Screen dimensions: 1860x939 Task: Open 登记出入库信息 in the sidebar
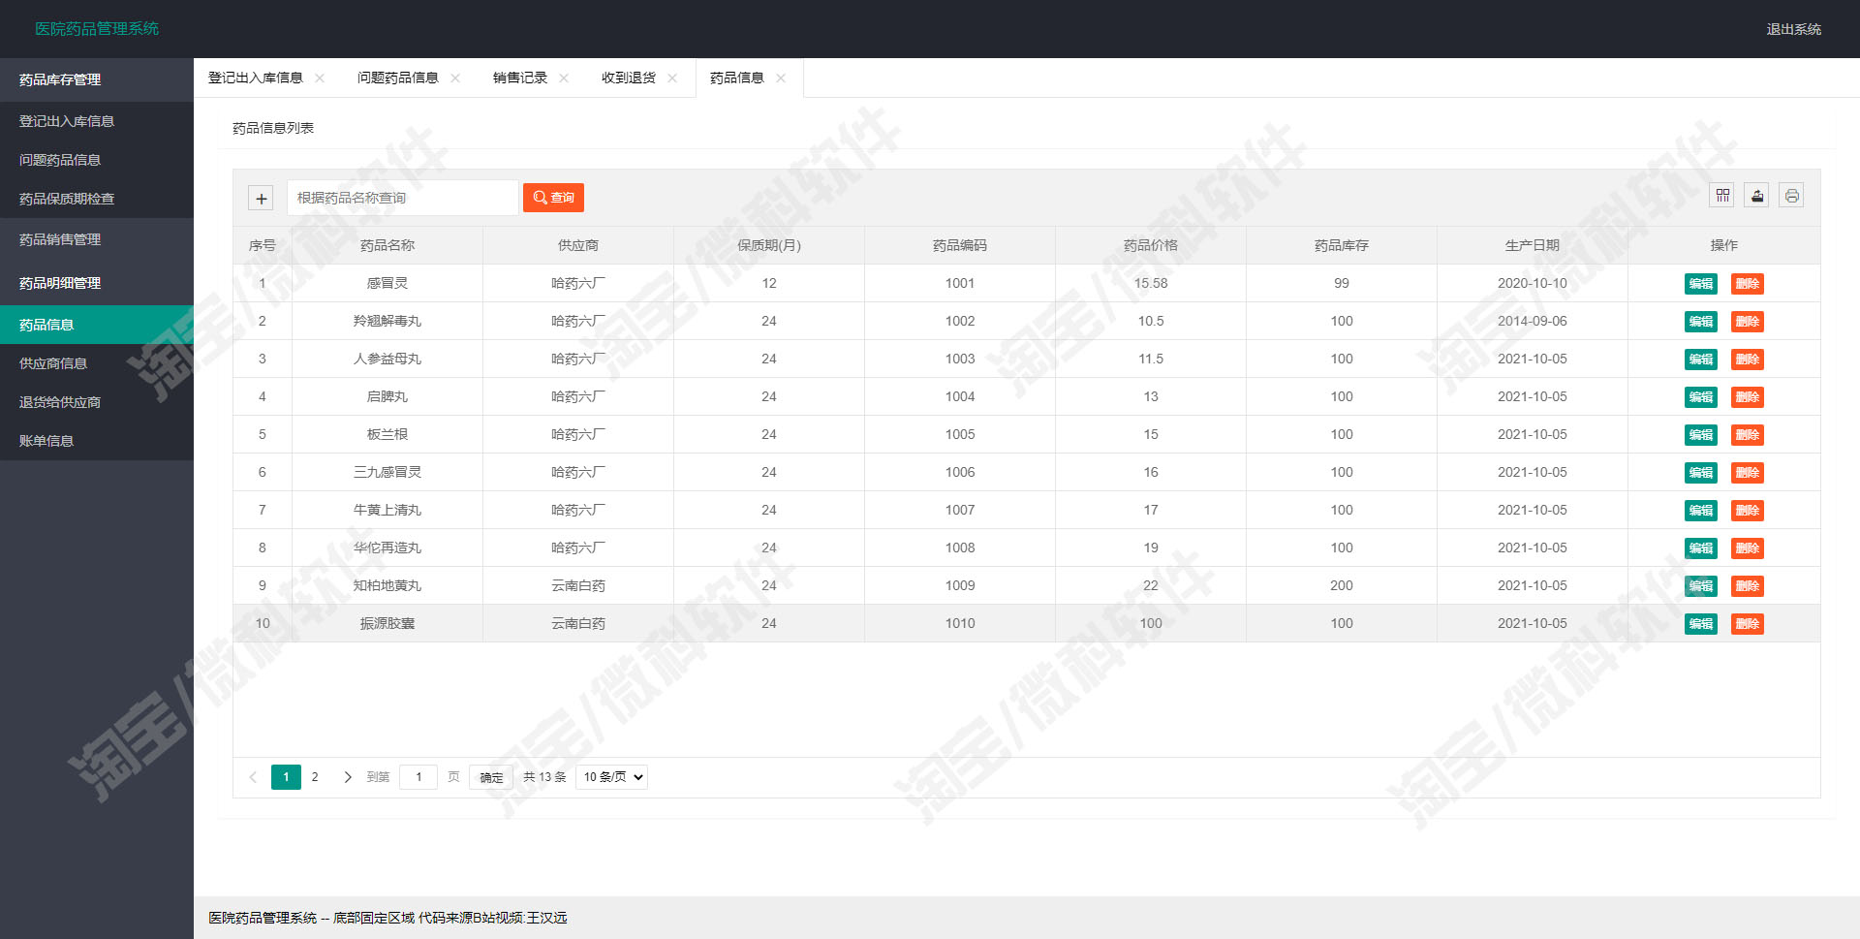click(97, 121)
